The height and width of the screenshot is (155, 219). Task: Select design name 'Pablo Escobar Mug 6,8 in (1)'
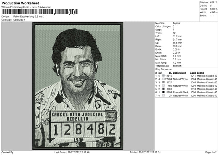pos(29,16)
